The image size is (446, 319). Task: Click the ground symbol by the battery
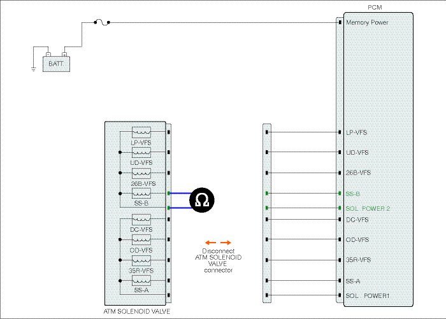click(33, 69)
